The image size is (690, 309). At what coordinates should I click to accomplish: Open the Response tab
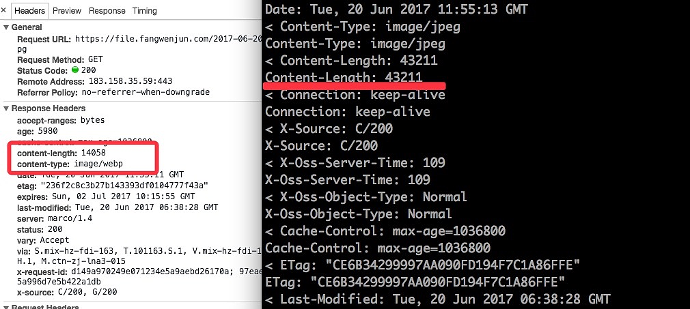click(x=107, y=11)
